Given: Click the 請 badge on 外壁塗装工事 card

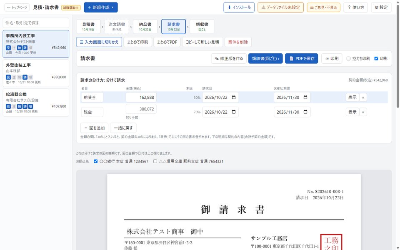Looking at the screenshot, I should 25,77.
